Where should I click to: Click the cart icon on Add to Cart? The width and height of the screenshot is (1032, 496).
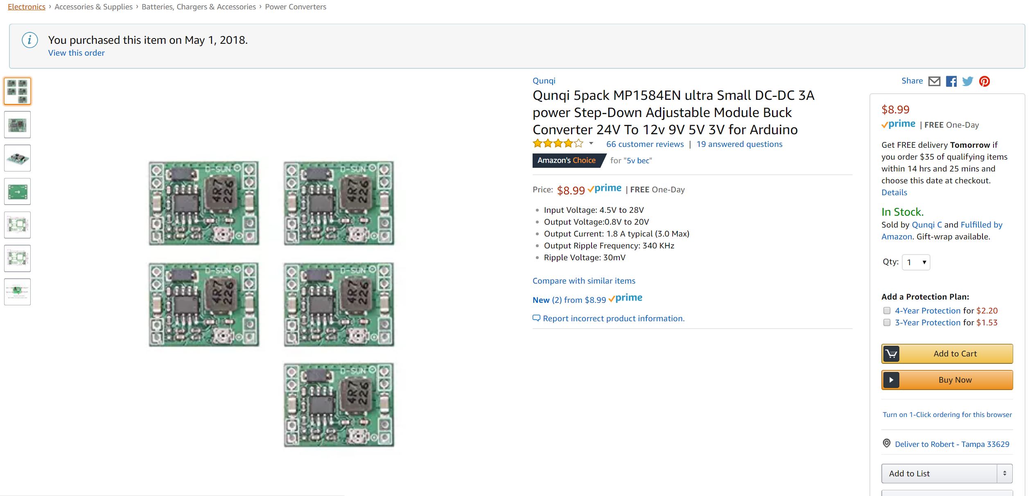pos(891,354)
